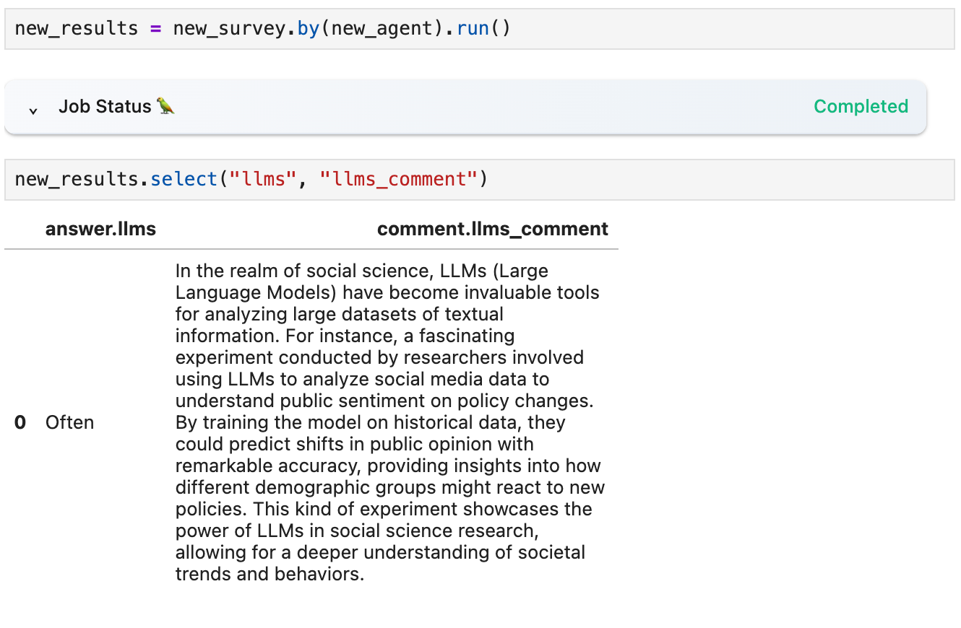The image size is (961, 628).
Task: Click the 'answer.llms' column header
Action: pyautogui.click(x=100, y=229)
